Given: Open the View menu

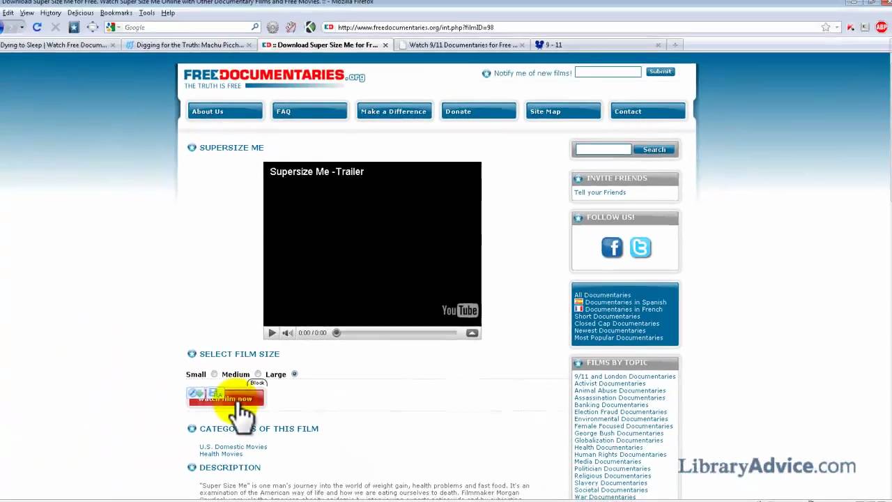Looking at the screenshot, I should 26,13.
